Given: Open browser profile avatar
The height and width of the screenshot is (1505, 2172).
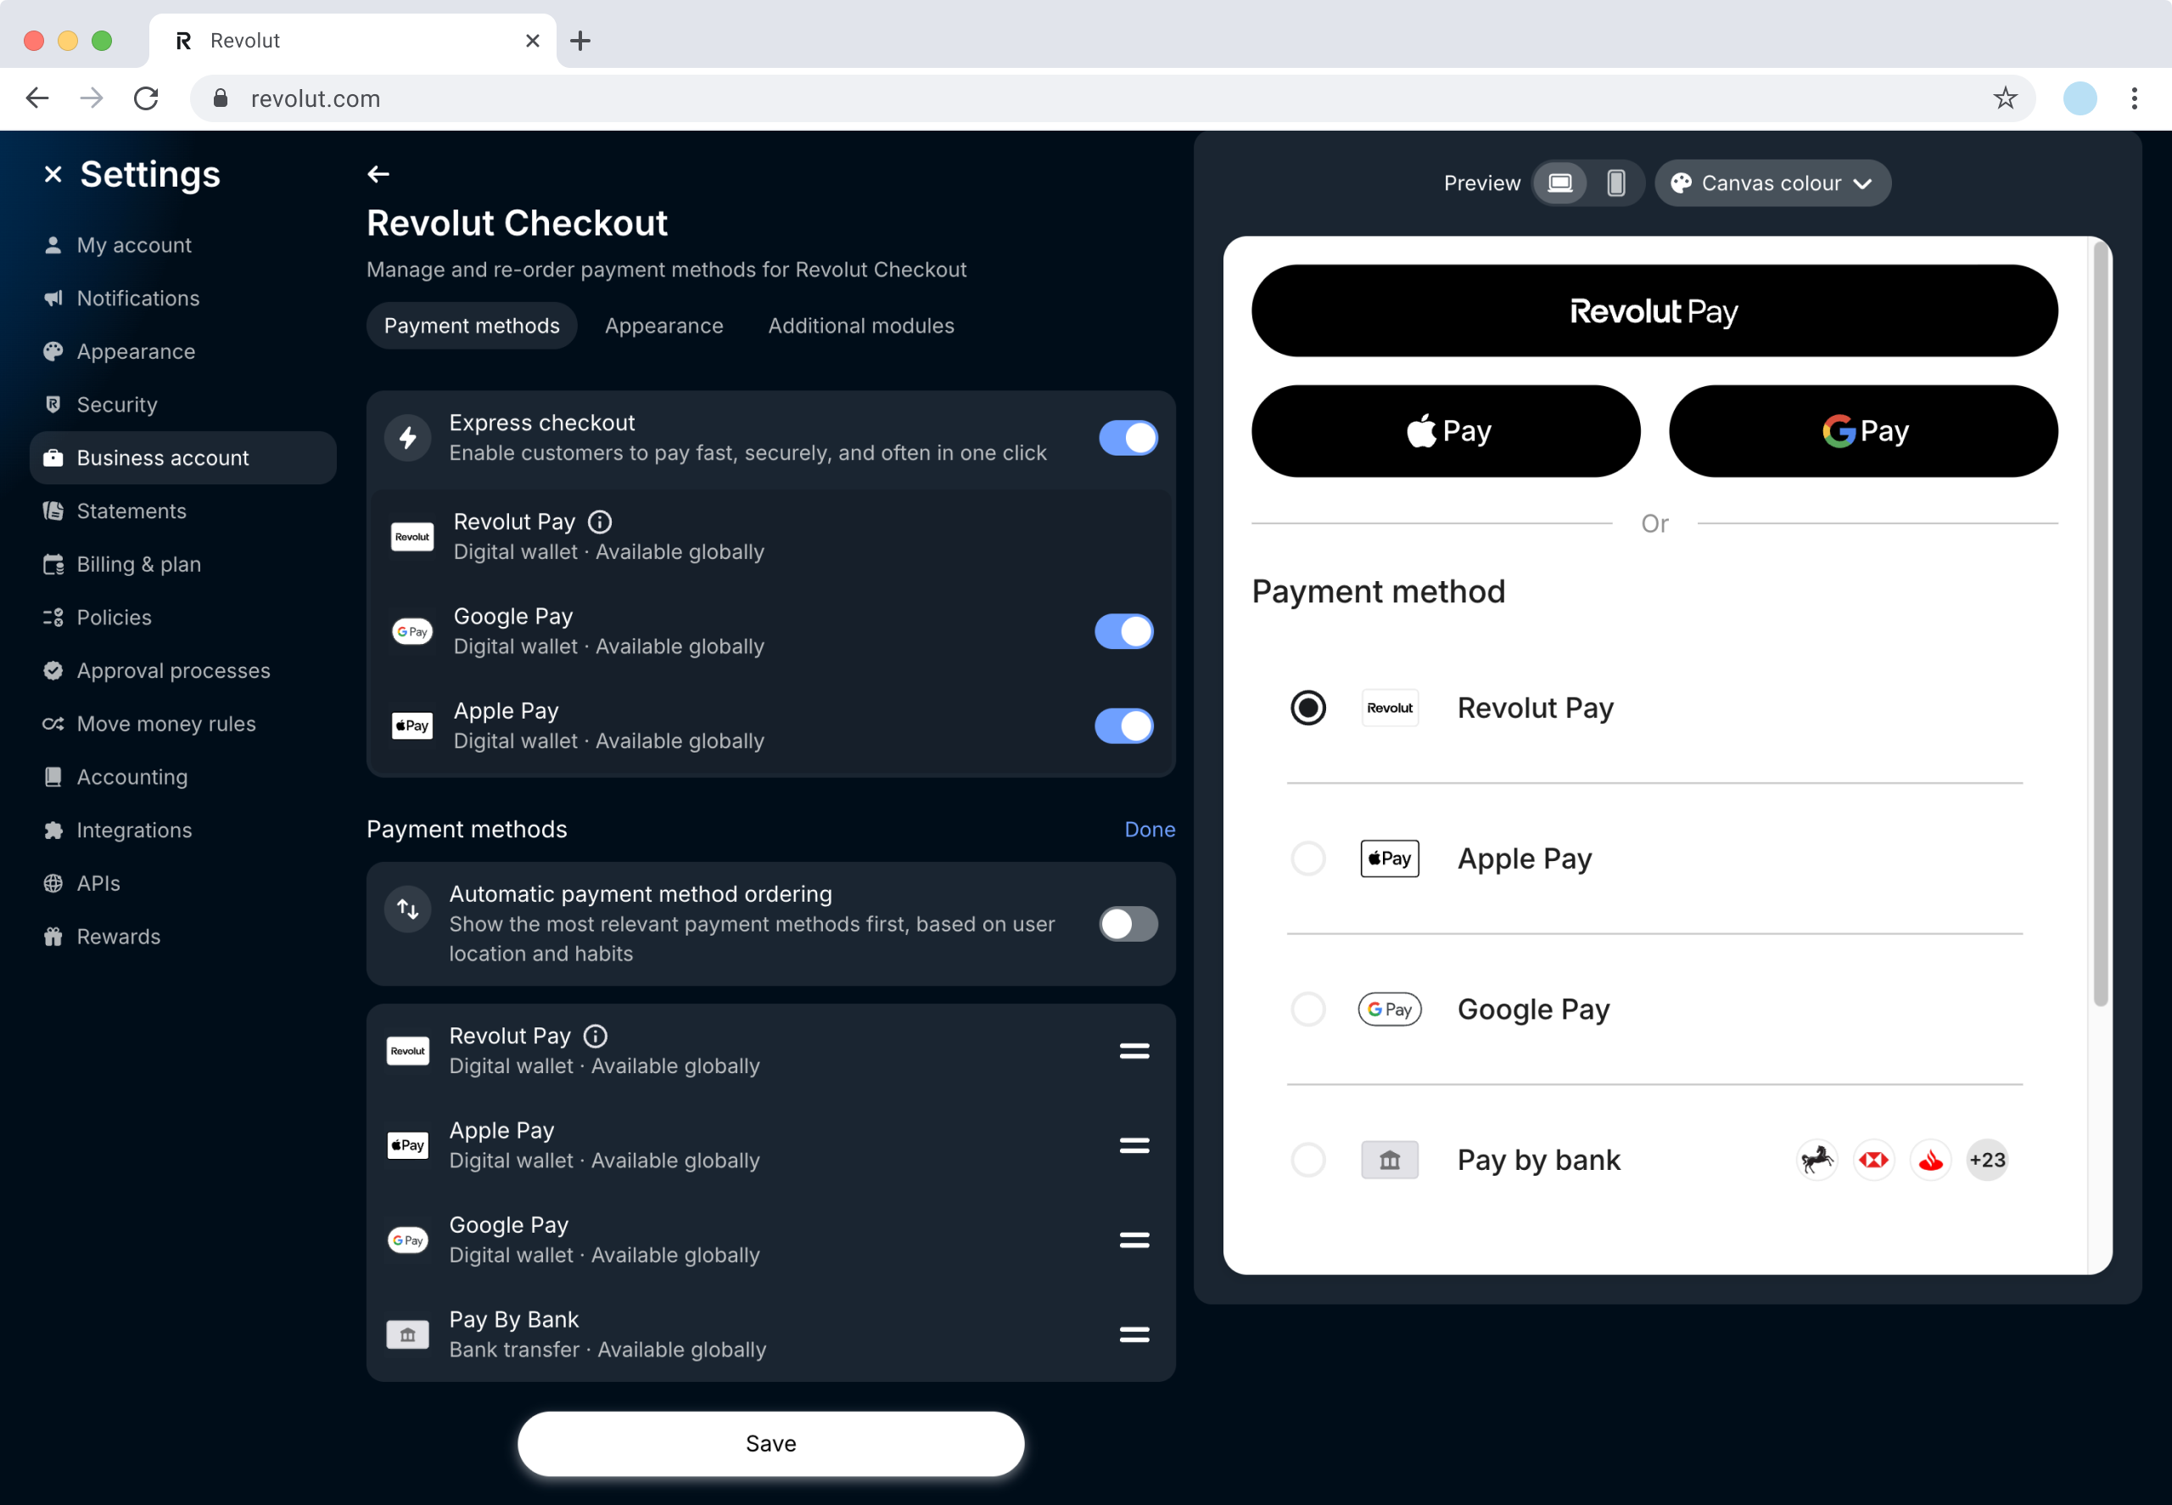Looking at the screenshot, I should (2080, 98).
